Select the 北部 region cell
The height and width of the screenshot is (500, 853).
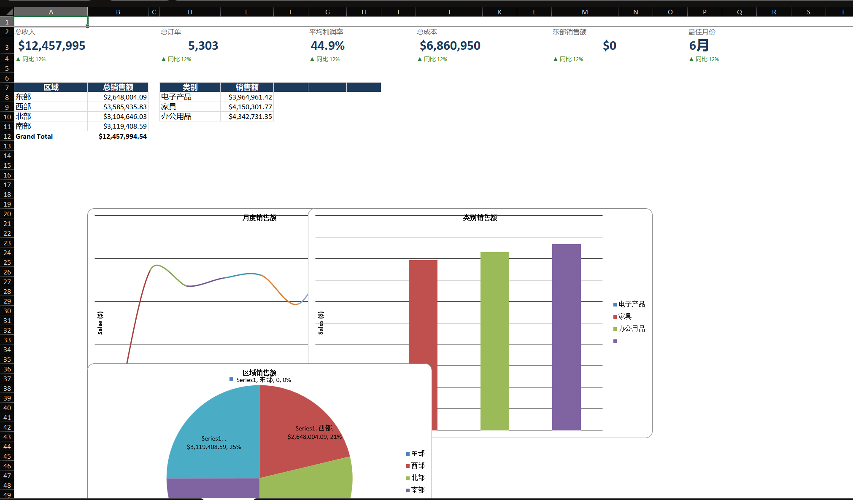(x=51, y=116)
